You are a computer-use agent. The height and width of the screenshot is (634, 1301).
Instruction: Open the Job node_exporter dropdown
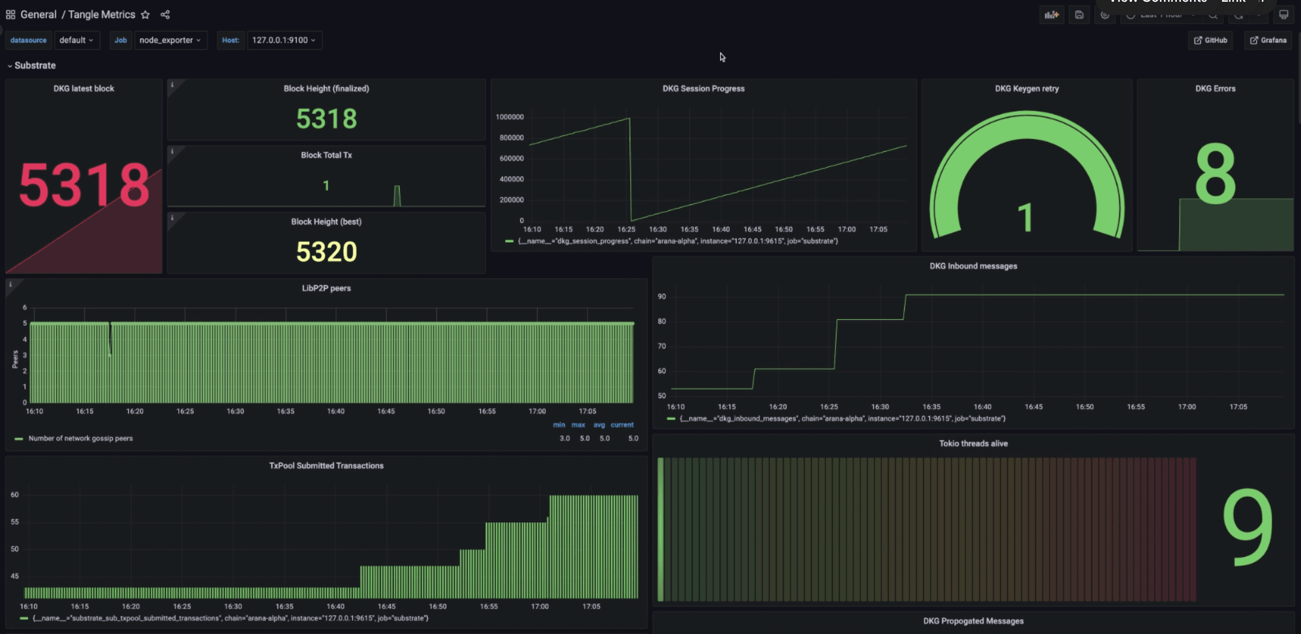171,40
